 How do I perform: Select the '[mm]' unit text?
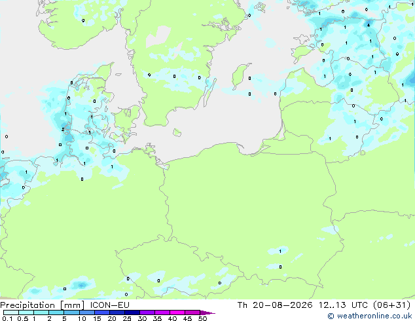pyautogui.click(x=73, y=305)
